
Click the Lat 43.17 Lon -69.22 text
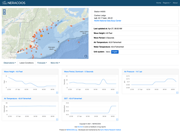tap(103, 18)
